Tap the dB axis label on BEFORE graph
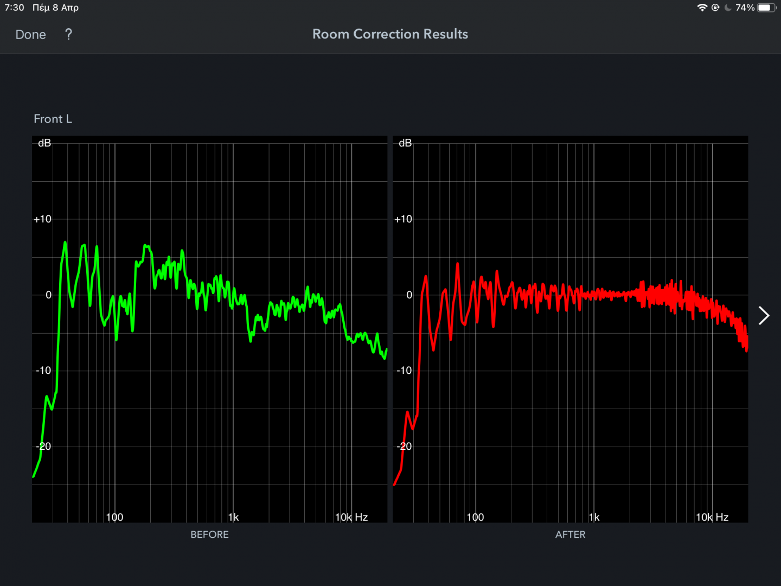This screenshot has height=586, width=781. pyautogui.click(x=44, y=143)
